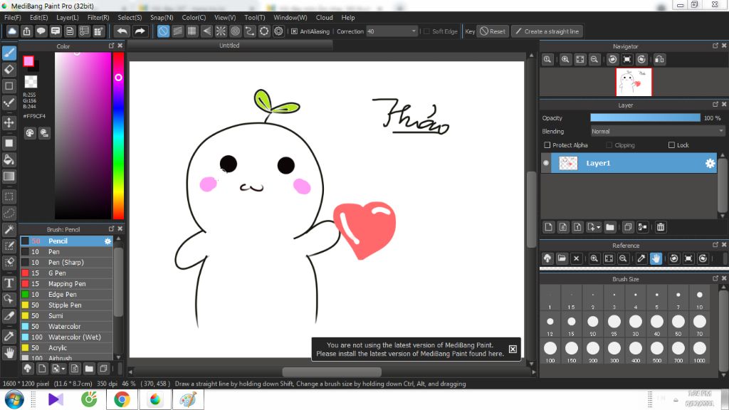Screen dimensions: 729x410
Task: Click Create a straight line button
Action: pyautogui.click(x=547, y=31)
